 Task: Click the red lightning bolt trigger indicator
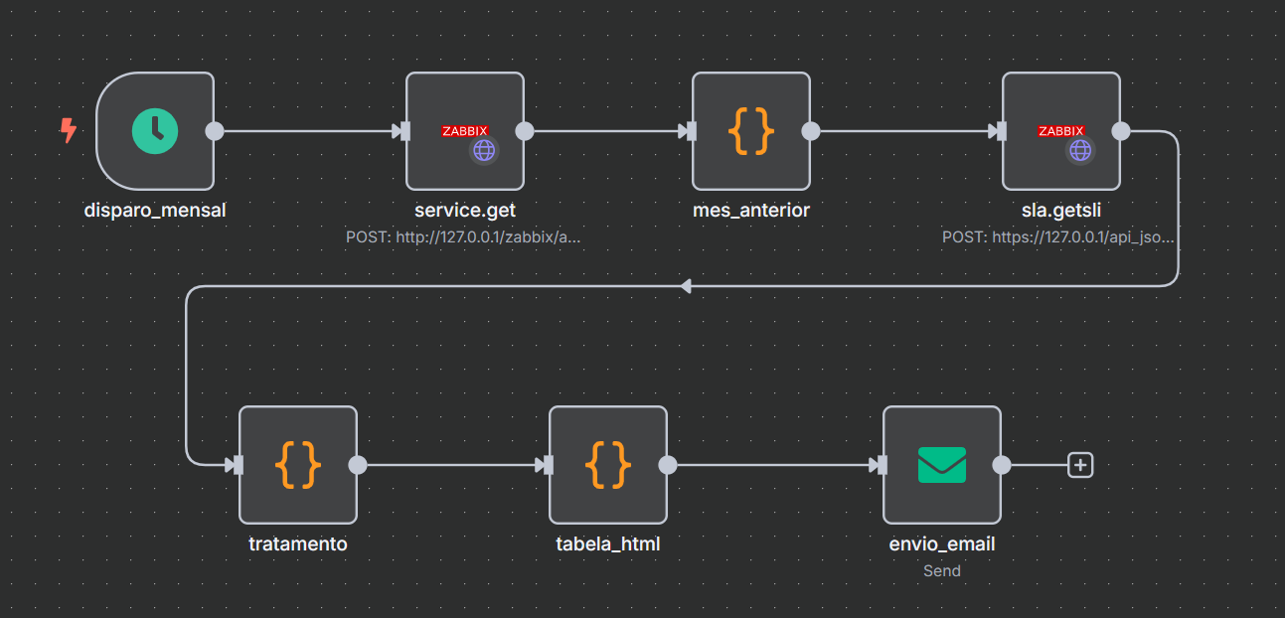[x=68, y=129]
